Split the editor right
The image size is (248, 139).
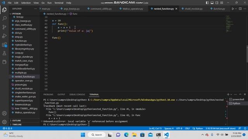coord(240,9)
